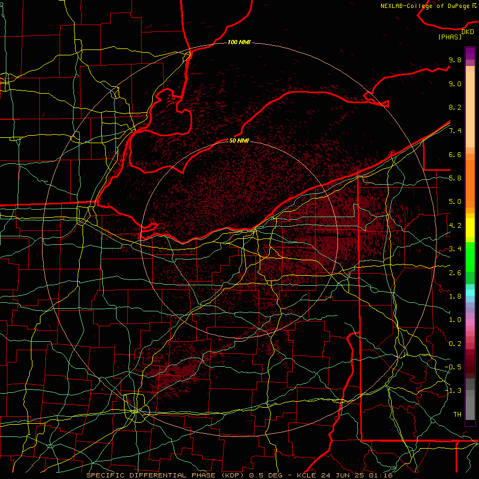This screenshot has width=479, height=479.
Task: Click the -1.3 scale value
Action: coord(453,391)
